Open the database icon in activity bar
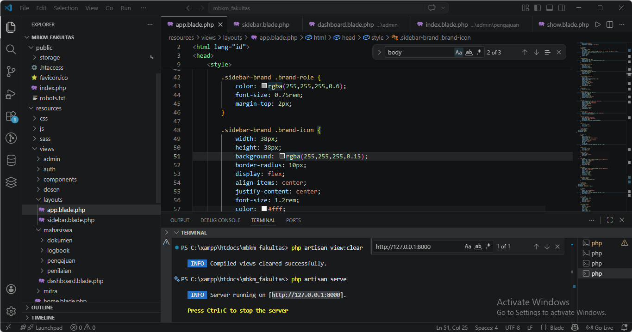Viewport: 632px width, 332px height. click(11, 160)
